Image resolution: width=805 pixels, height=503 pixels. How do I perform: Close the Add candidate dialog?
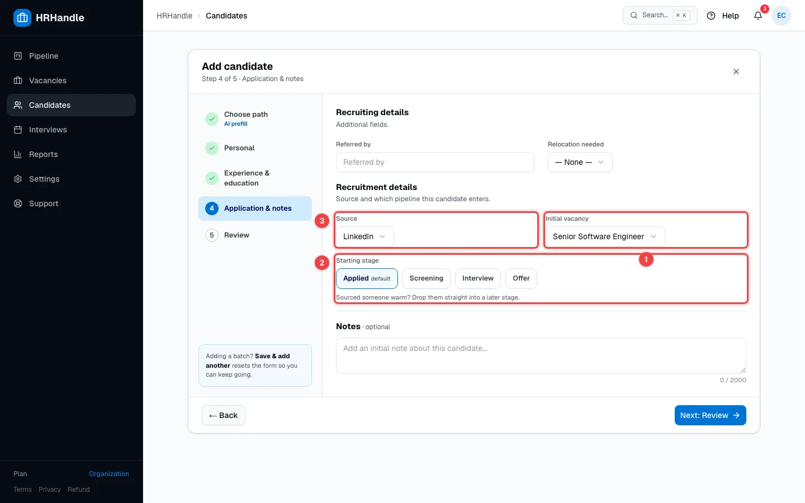click(x=736, y=72)
